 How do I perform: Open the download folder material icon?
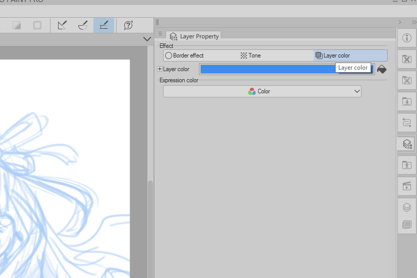tap(406, 101)
